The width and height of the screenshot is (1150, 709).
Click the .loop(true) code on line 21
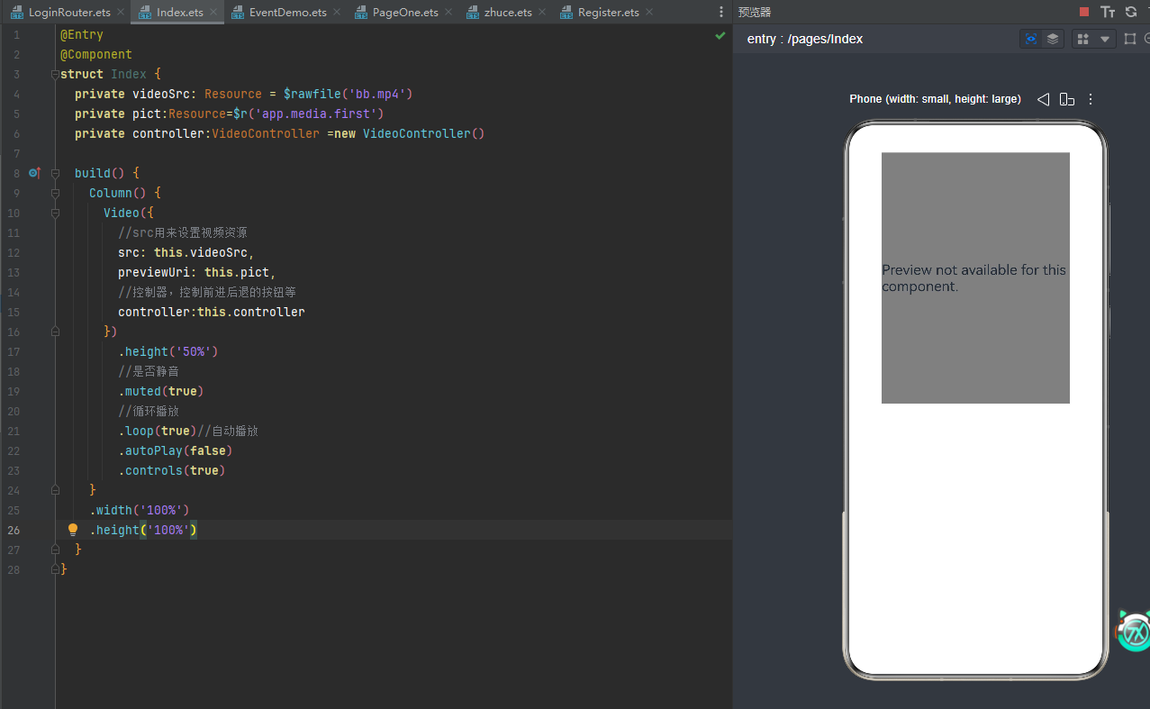[158, 431]
